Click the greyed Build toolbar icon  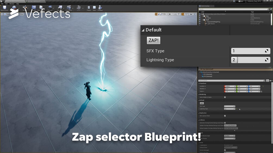[79, 8]
